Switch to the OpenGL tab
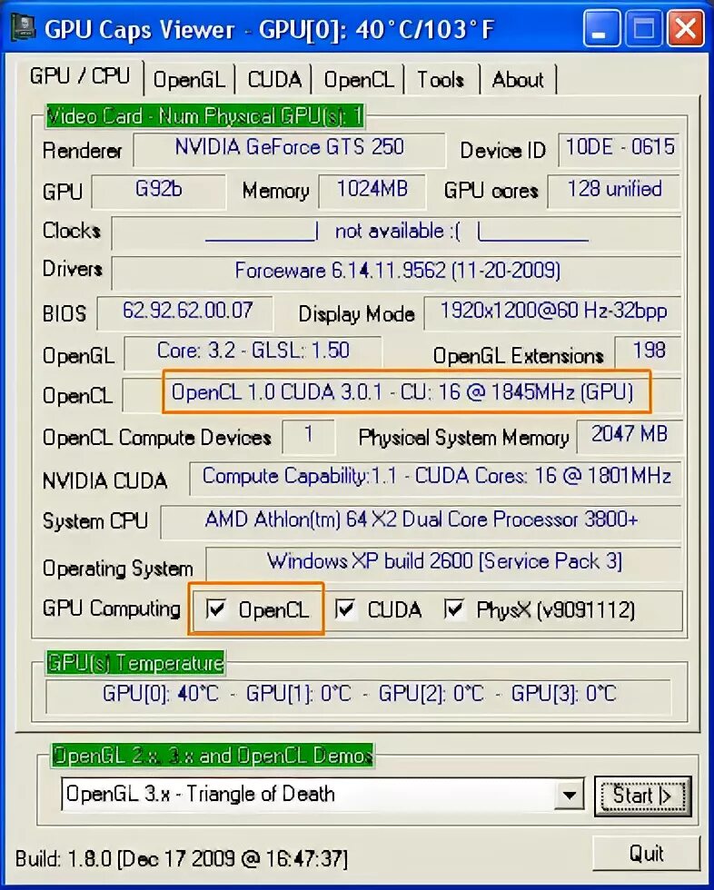714x890 pixels. 189,80
